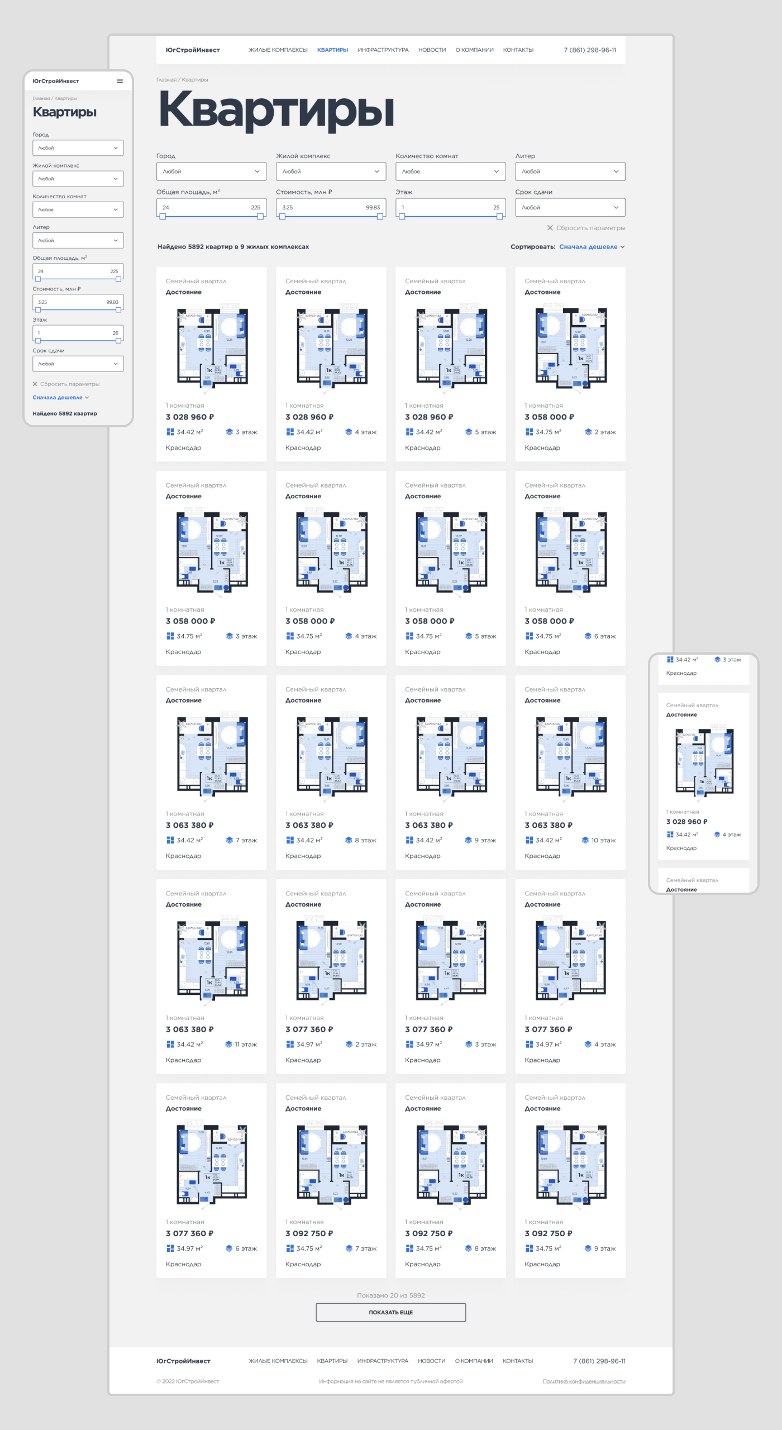Click maximum handle of desktop Стоимость slider
This screenshot has width=782, height=1430.
point(380,216)
